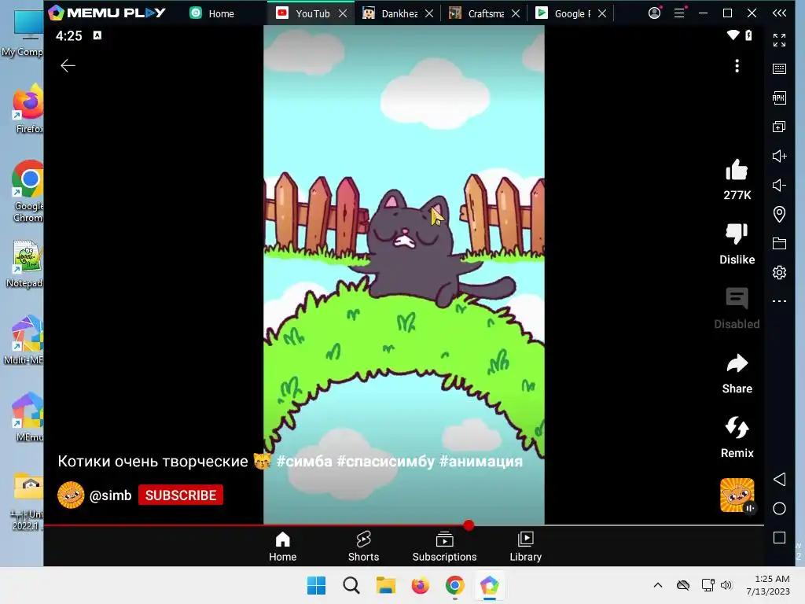The height and width of the screenshot is (604, 805).
Task: Expand hidden system tray icons
Action: click(x=658, y=585)
